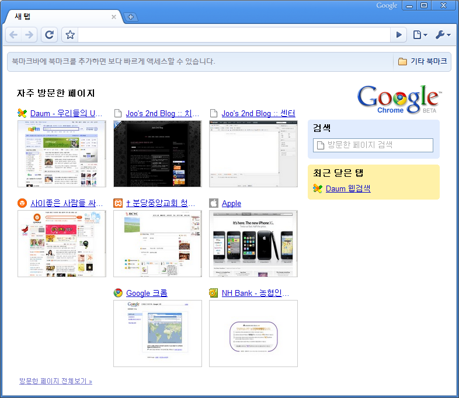This screenshot has height=398, width=459.
Task: Click the Joo's 2nd Blog 센터 thumbnail
Action: tap(253, 154)
